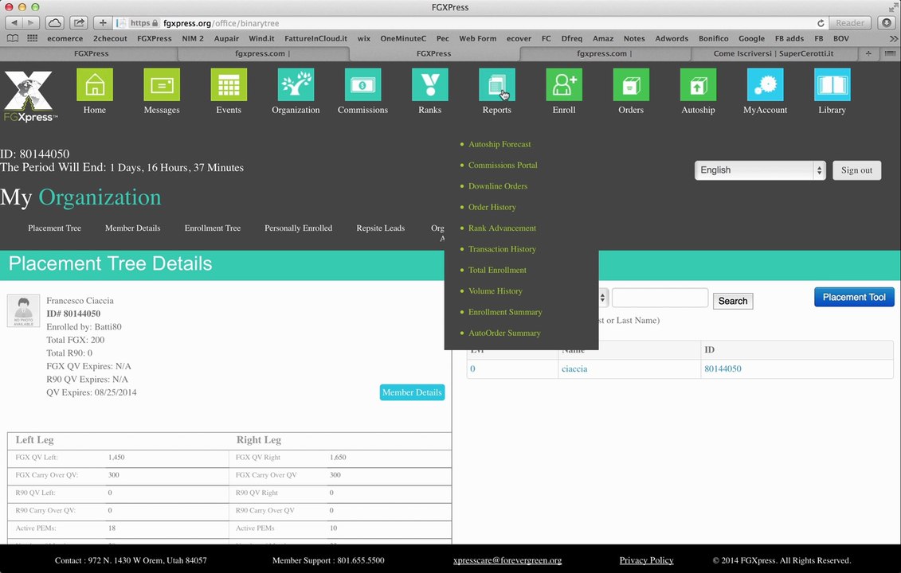Select Order History from Reports menu
Screen dimensions: 901x573
[x=492, y=207]
